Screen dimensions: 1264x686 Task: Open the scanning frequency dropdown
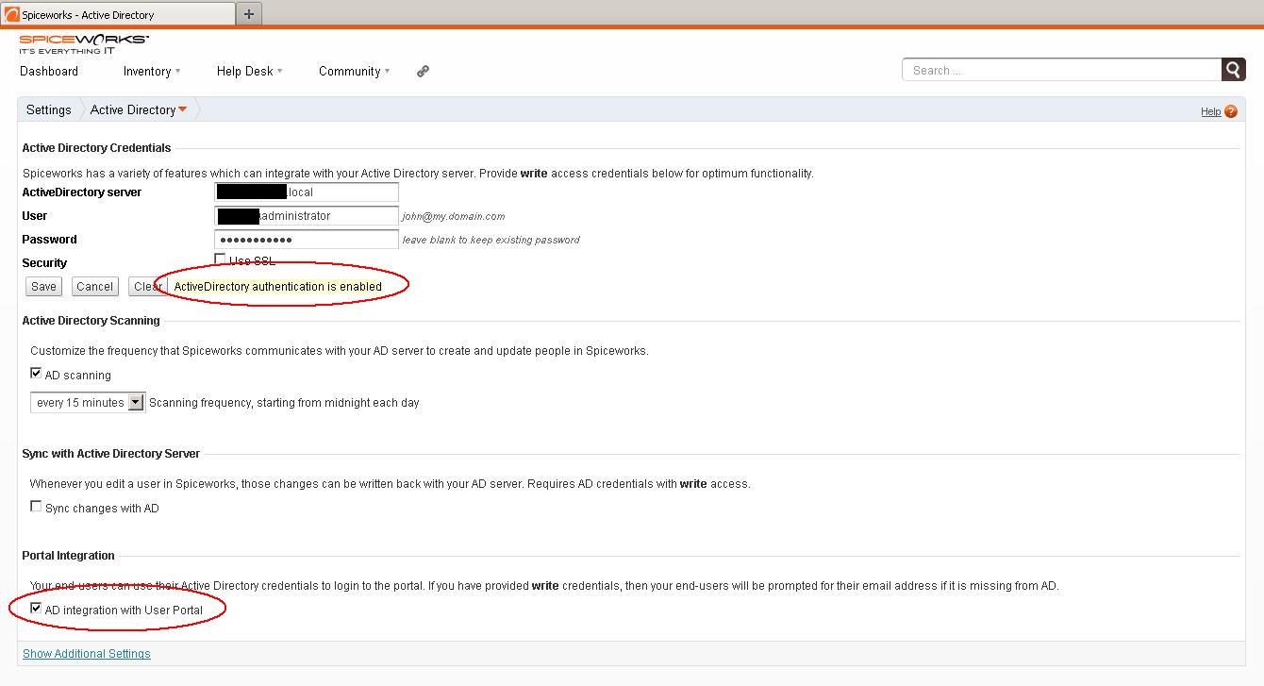137,401
